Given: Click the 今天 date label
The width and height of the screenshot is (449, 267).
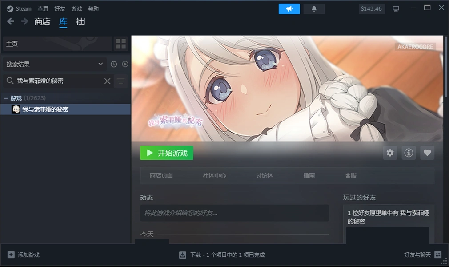Looking at the screenshot, I should [147, 235].
